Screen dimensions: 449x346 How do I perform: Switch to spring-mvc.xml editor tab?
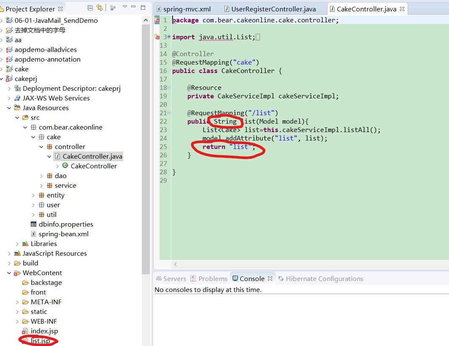[x=184, y=9]
